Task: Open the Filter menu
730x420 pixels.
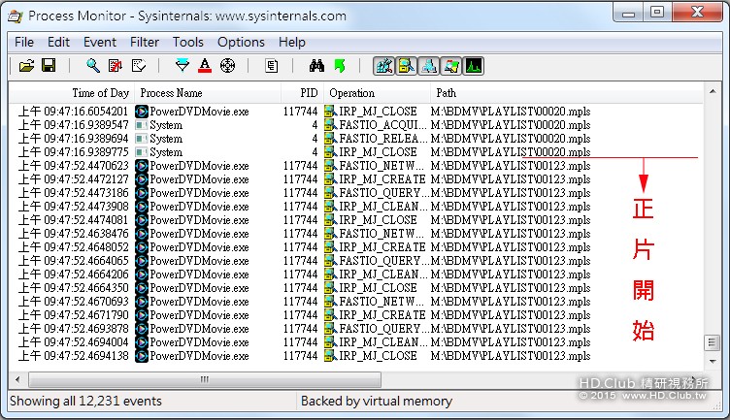Action: coord(145,43)
